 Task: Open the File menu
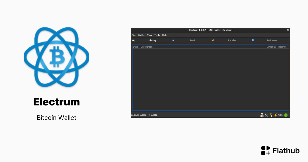pos(134,35)
